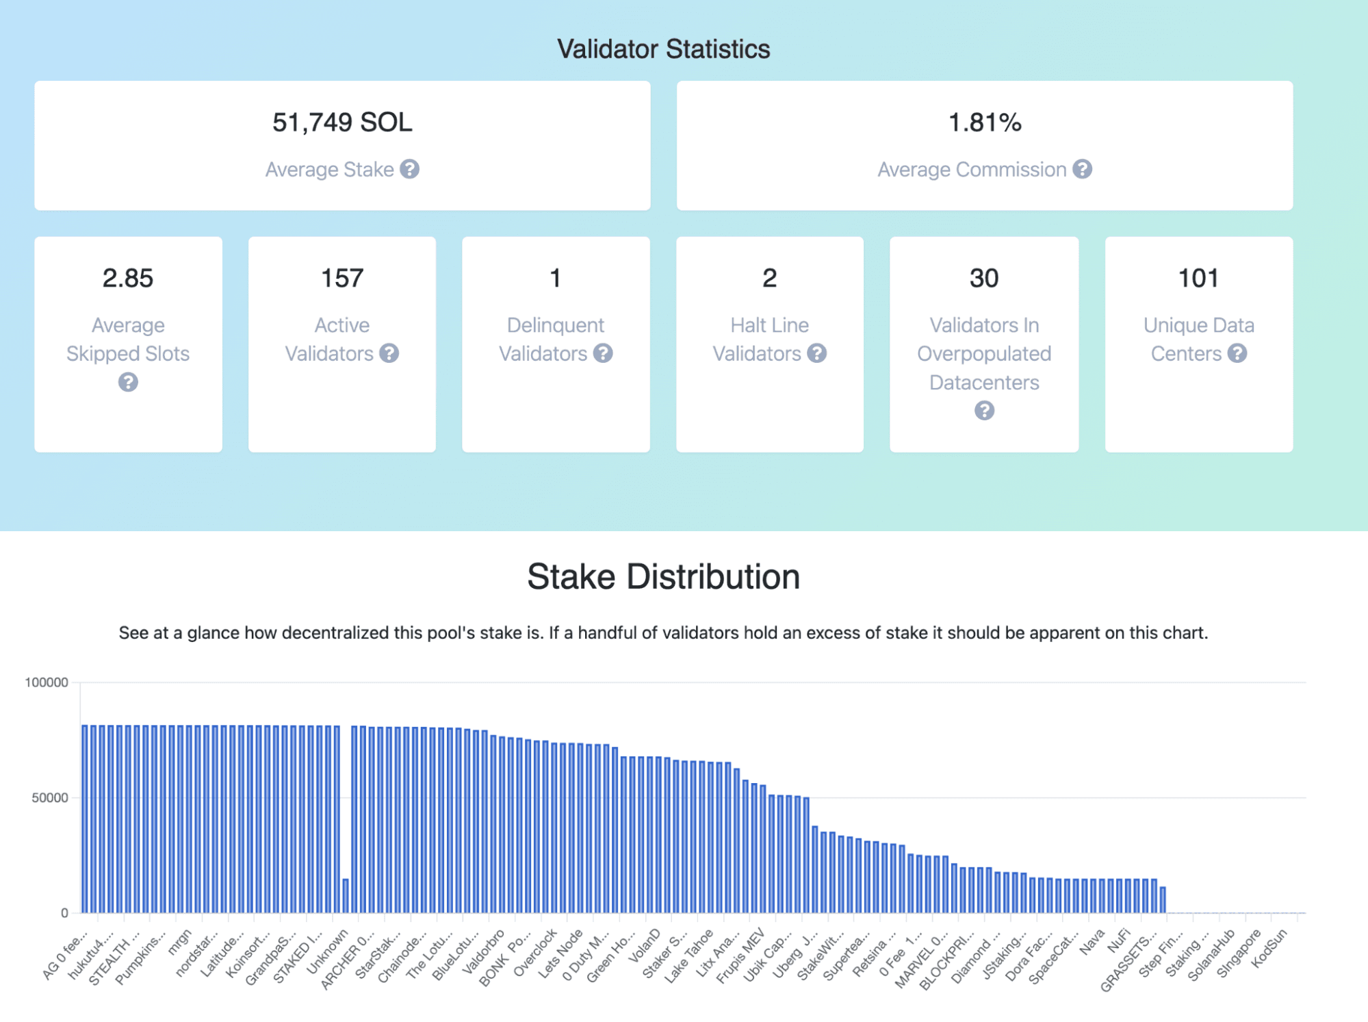Show help for Delinquent Validators
The width and height of the screenshot is (1368, 1022).
tap(603, 353)
